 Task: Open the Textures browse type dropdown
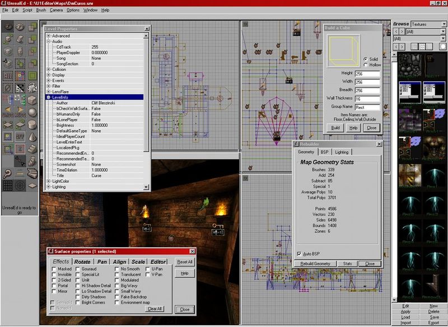(x=428, y=24)
